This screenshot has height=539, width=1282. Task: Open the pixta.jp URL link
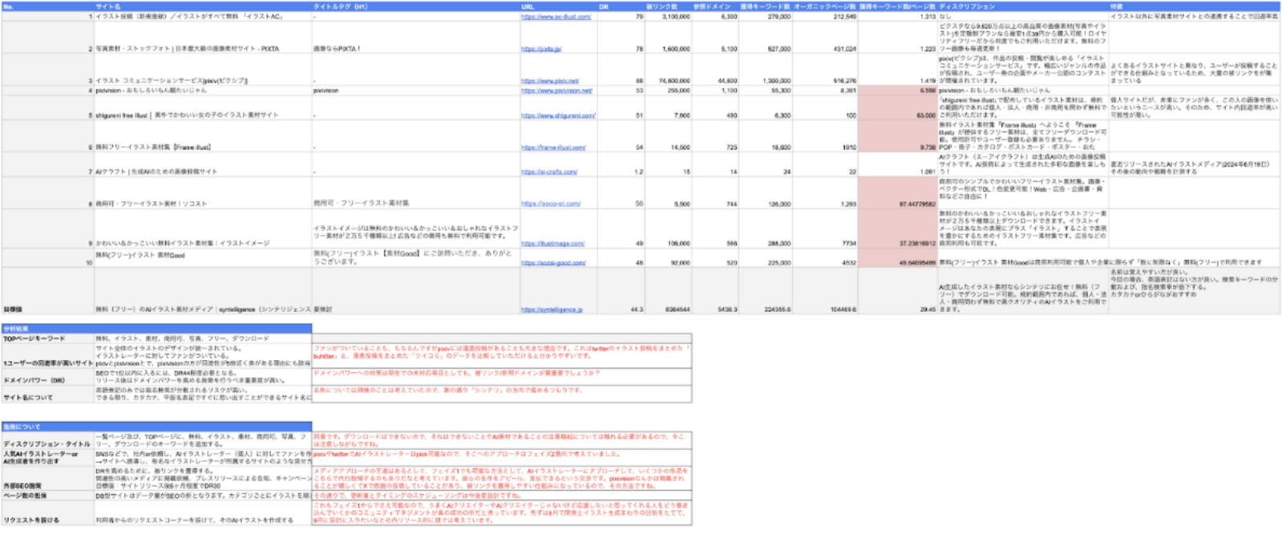click(541, 49)
